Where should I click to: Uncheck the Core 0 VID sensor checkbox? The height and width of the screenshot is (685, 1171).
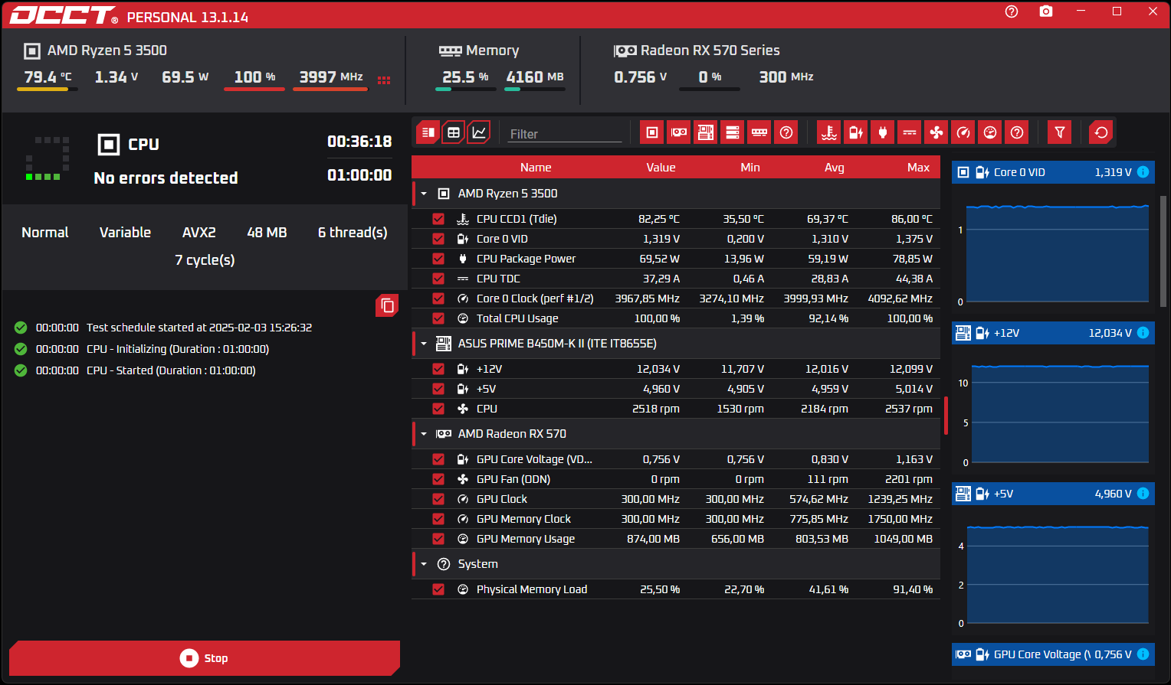pos(438,239)
